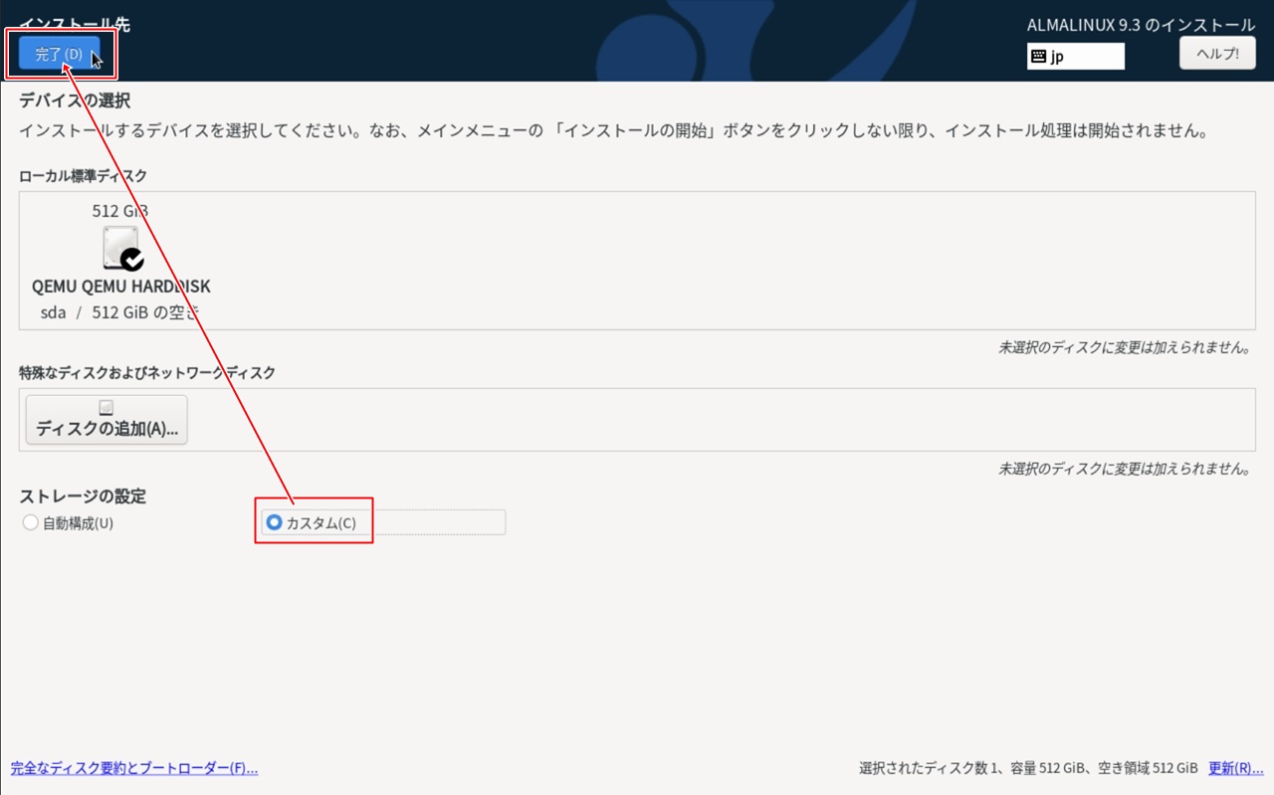Viewport: 1274px width, 795px height.
Task: Open 完全なディスク要約とブートローダー(F)... link
Action: coord(134,768)
